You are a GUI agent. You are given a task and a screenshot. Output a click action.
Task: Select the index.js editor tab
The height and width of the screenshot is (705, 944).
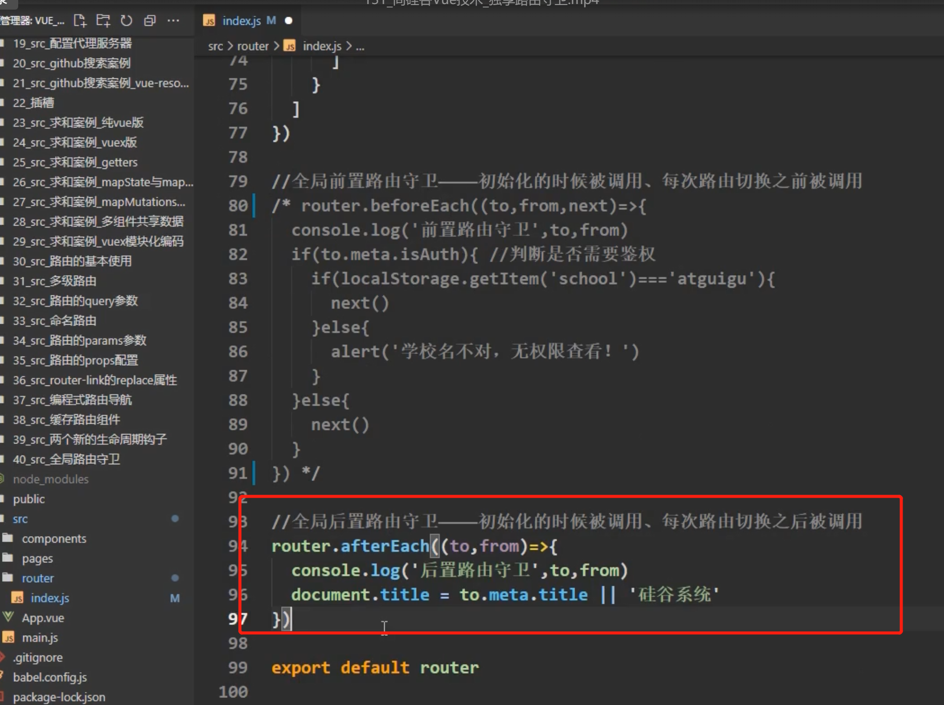coord(248,21)
